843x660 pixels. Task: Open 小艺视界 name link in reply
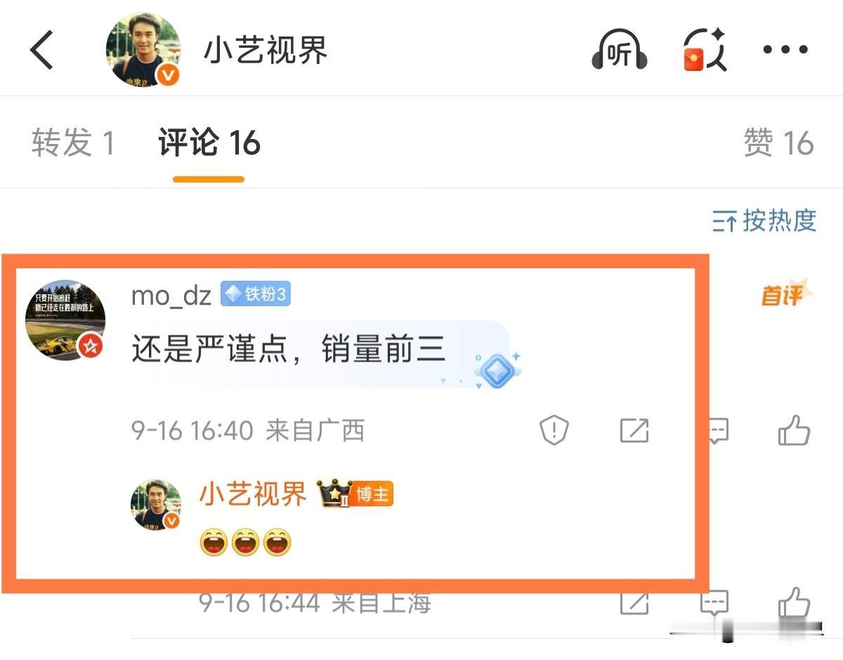(x=254, y=495)
